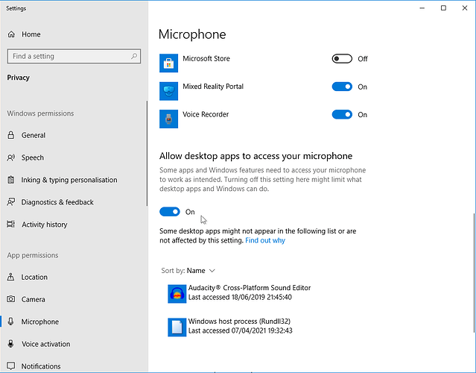476x373 pixels.
Task: Select Diagnostics & feedback in sidebar
Action: 57,202
